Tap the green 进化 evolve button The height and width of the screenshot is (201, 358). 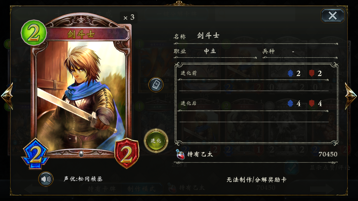[156, 141]
